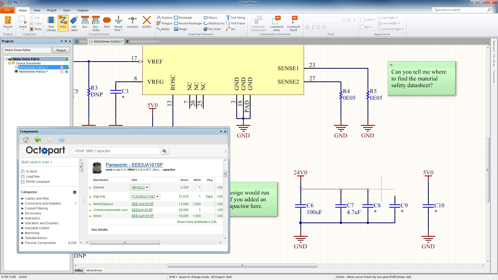Image resolution: width=498 pixels, height=280 pixels.
Task: Place a Net Label
Action: pyautogui.click(x=74, y=24)
